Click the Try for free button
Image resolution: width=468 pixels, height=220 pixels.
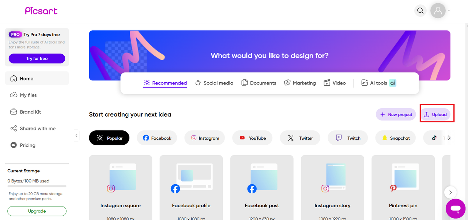[x=37, y=58]
